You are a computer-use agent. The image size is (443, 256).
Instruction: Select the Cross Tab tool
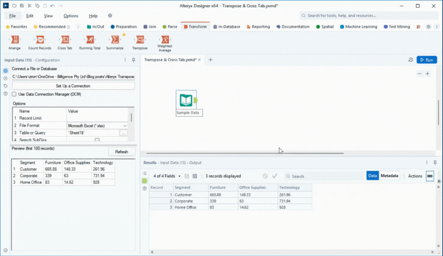pyautogui.click(x=65, y=43)
